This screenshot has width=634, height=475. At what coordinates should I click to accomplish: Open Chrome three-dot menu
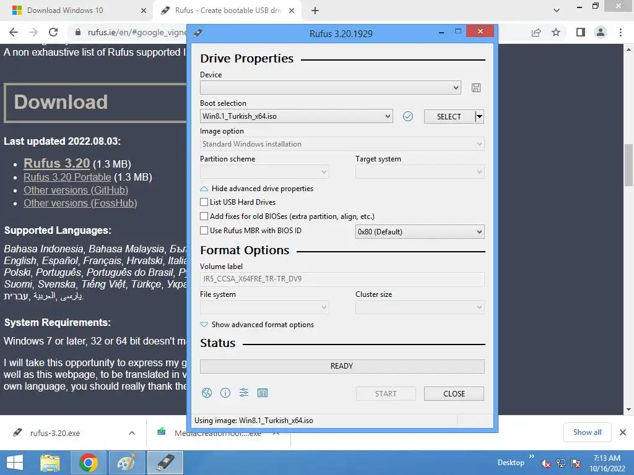click(620, 32)
